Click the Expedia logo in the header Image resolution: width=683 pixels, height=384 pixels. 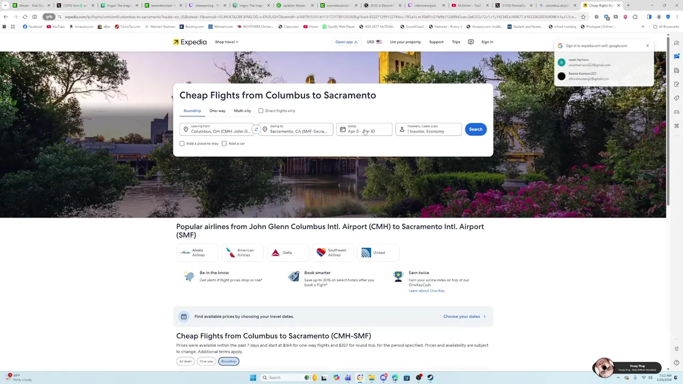click(189, 42)
